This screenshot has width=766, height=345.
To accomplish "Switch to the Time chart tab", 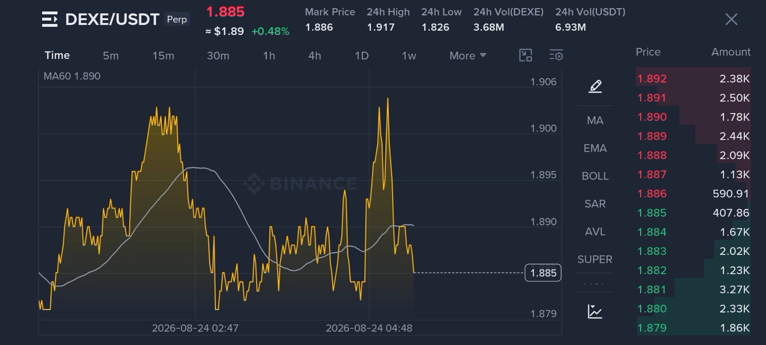I will pos(57,55).
